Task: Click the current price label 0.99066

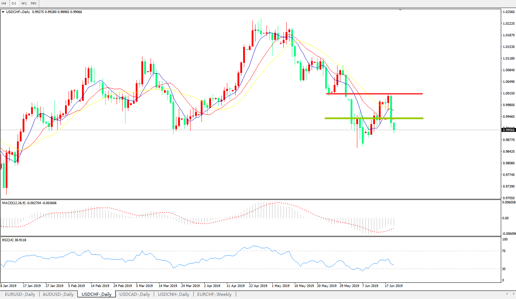Action: coord(509,130)
